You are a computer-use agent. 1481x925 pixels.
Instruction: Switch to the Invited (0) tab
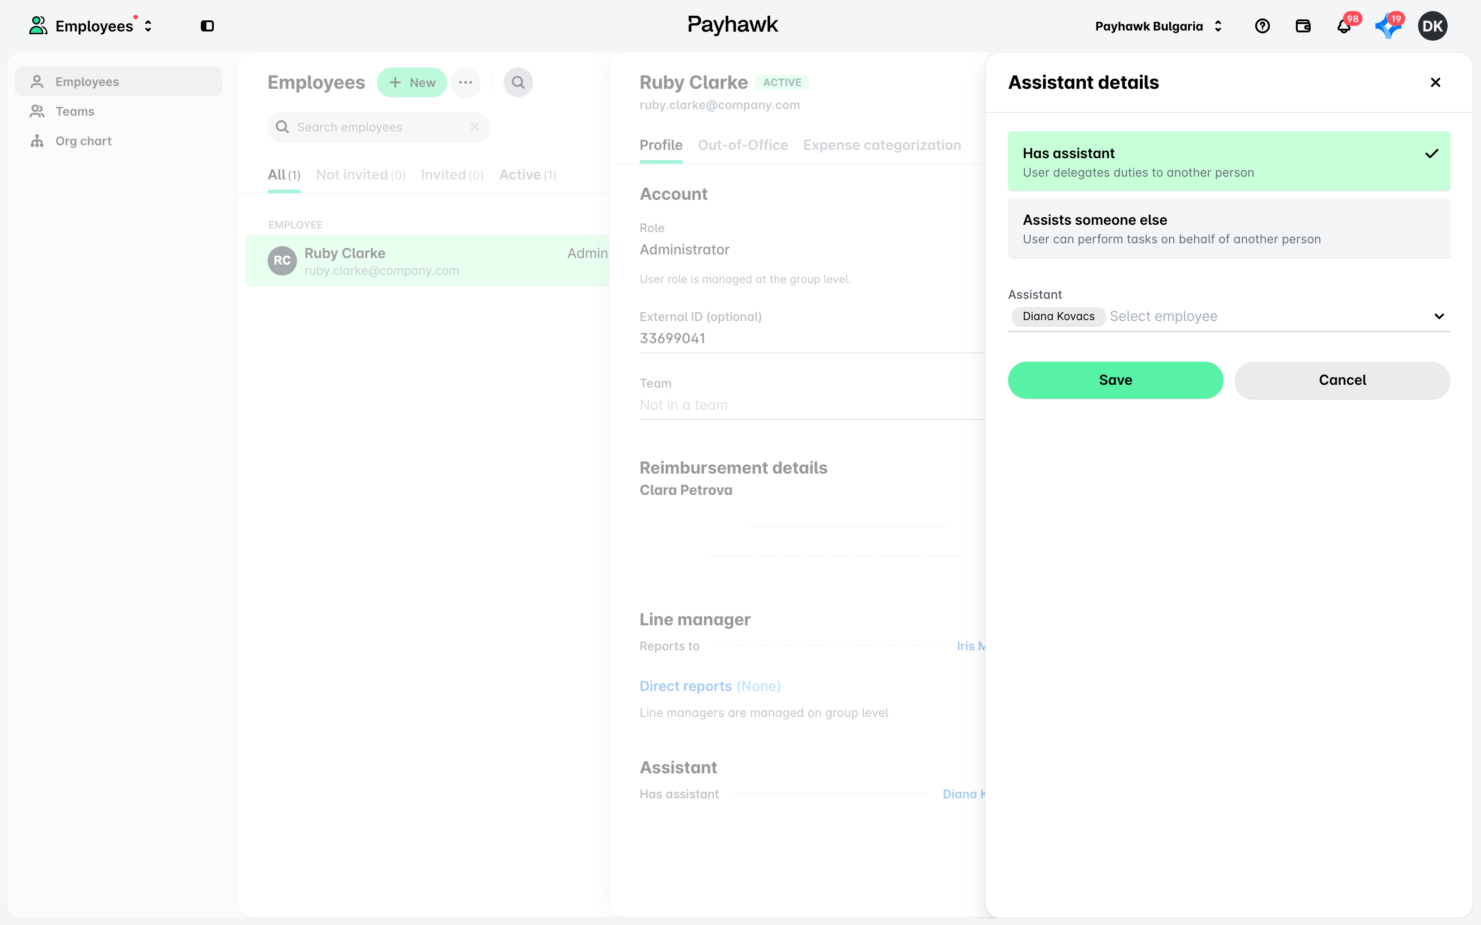pos(452,175)
